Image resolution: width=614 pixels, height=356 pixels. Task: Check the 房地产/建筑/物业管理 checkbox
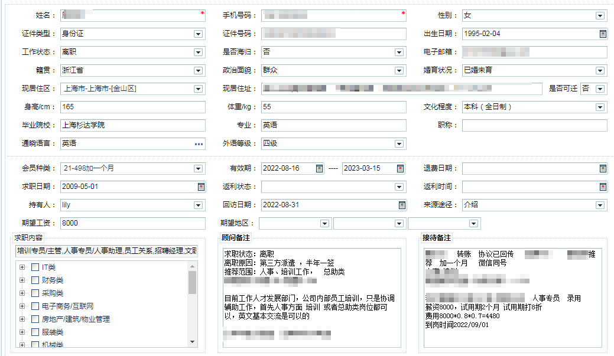(35, 319)
